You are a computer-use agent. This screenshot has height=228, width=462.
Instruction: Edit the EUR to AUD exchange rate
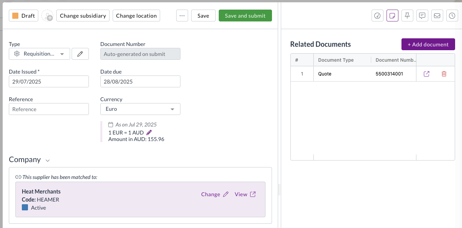click(x=149, y=132)
